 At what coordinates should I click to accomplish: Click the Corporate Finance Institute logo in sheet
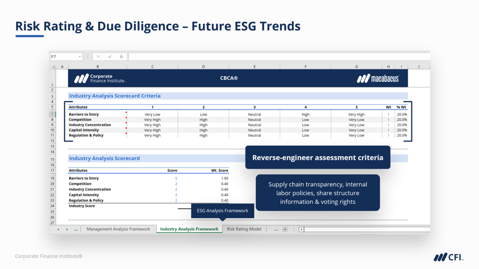[100, 79]
